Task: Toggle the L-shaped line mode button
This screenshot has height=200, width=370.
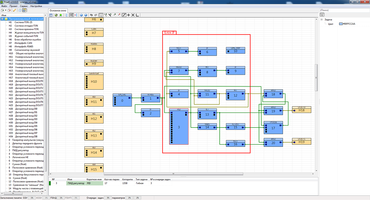Action: [137, 15]
